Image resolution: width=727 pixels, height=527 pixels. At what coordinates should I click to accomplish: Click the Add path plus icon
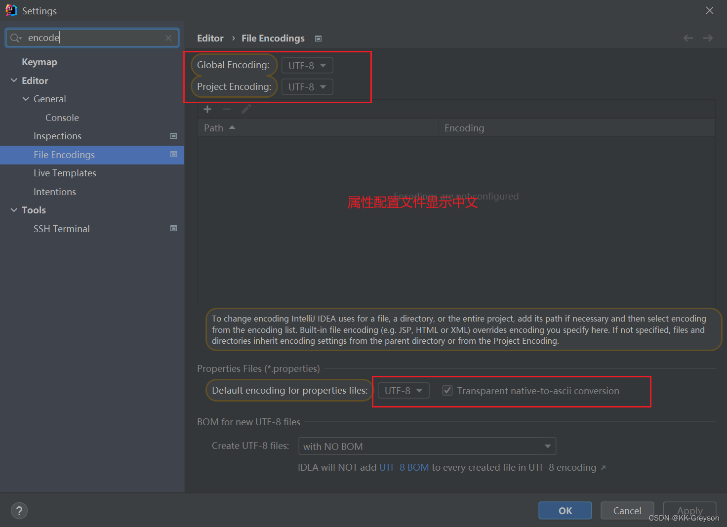pos(207,109)
